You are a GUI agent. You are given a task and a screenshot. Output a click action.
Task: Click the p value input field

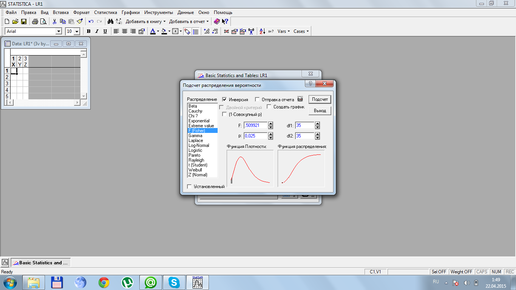pyautogui.click(x=256, y=136)
